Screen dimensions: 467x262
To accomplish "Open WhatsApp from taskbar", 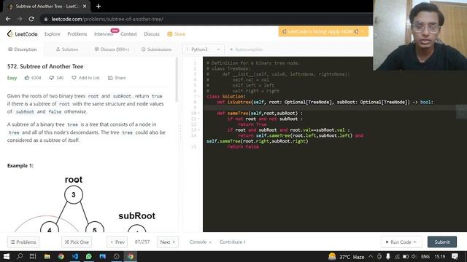I will pyautogui.click(x=89, y=256).
